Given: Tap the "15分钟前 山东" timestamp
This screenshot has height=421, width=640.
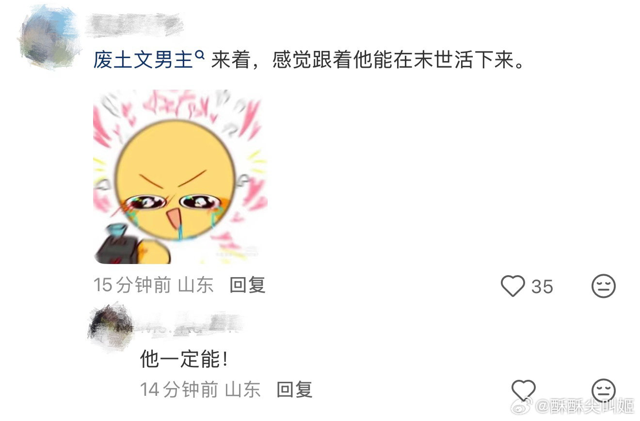Looking at the screenshot, I should point(153,285).
